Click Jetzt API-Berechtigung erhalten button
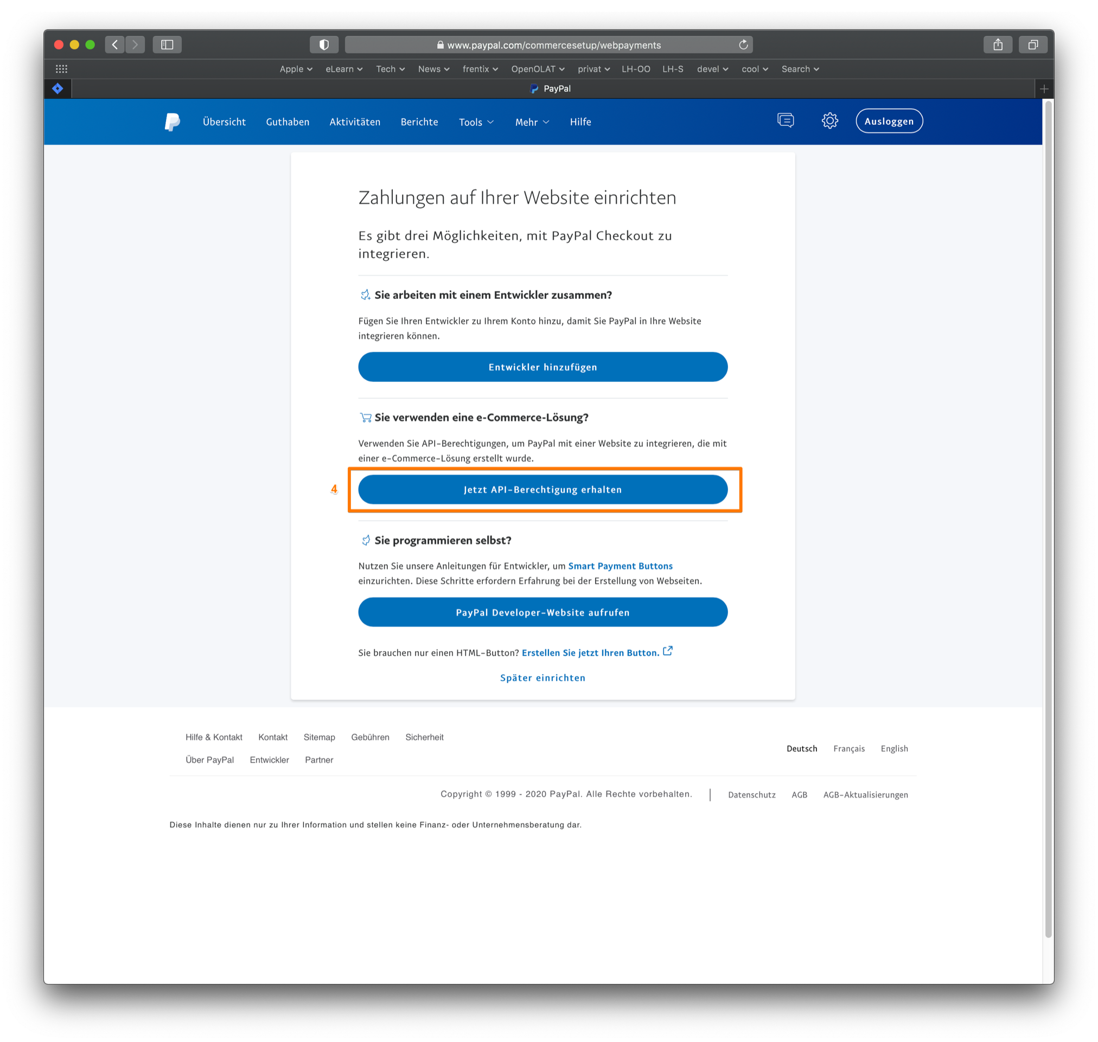This screenshot has height=1042, width=1098. pos(542,489)
